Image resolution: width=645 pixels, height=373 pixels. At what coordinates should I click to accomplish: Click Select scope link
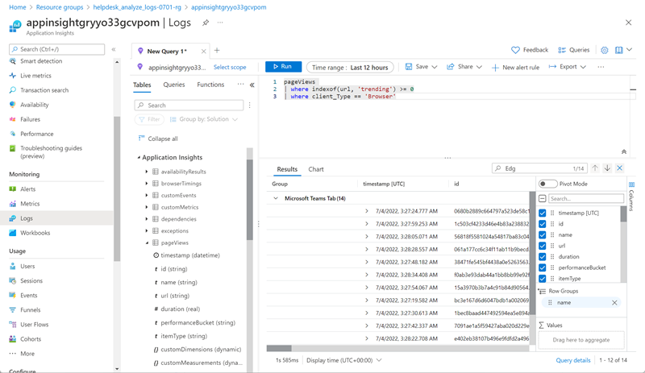pos(230,67)
